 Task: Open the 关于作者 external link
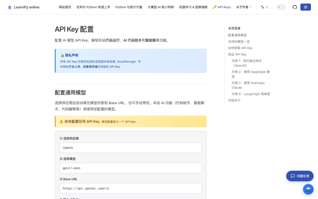point(244,7)
